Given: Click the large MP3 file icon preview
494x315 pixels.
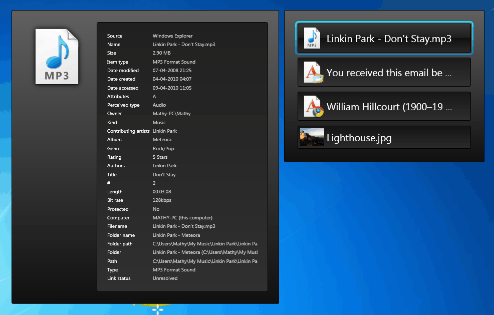Looking at the screenshot, I should point(57,56).
